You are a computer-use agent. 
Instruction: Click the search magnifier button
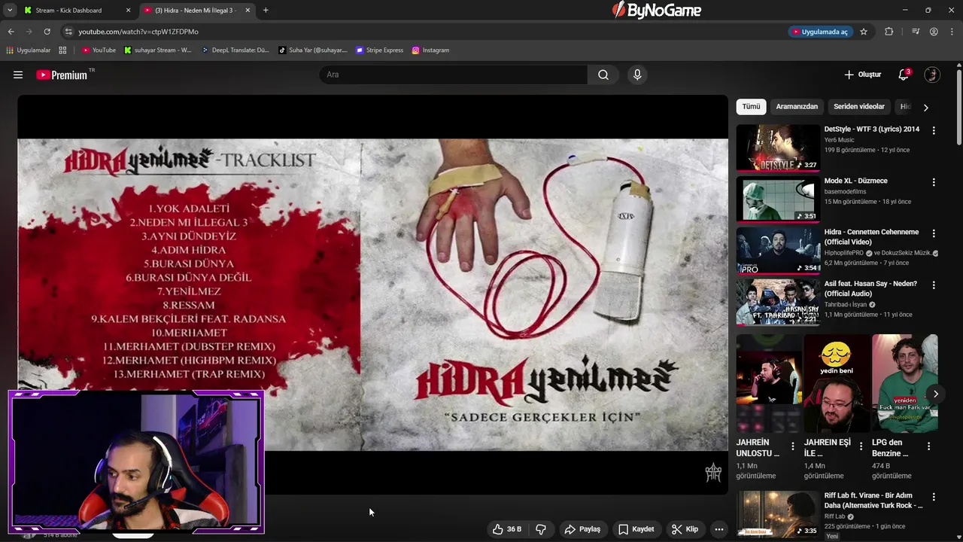tap(603, 75)
